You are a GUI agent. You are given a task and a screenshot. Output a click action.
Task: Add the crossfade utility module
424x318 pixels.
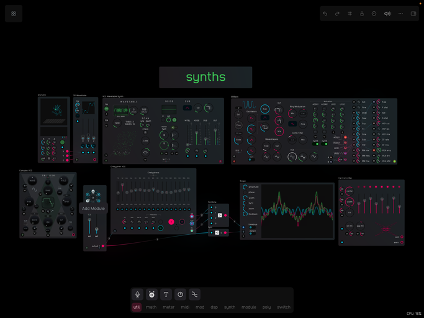(x=194, y=294)
